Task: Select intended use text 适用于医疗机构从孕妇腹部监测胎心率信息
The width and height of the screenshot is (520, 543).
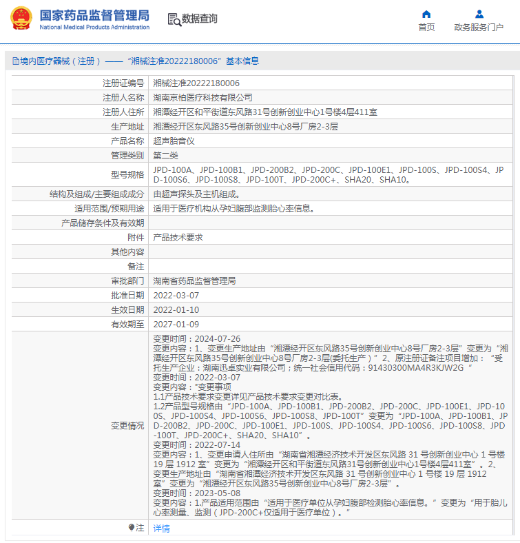Action: point(233,209)
